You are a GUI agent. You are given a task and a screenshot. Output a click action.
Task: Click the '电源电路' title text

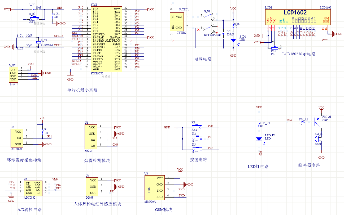[x=203, y=59]
